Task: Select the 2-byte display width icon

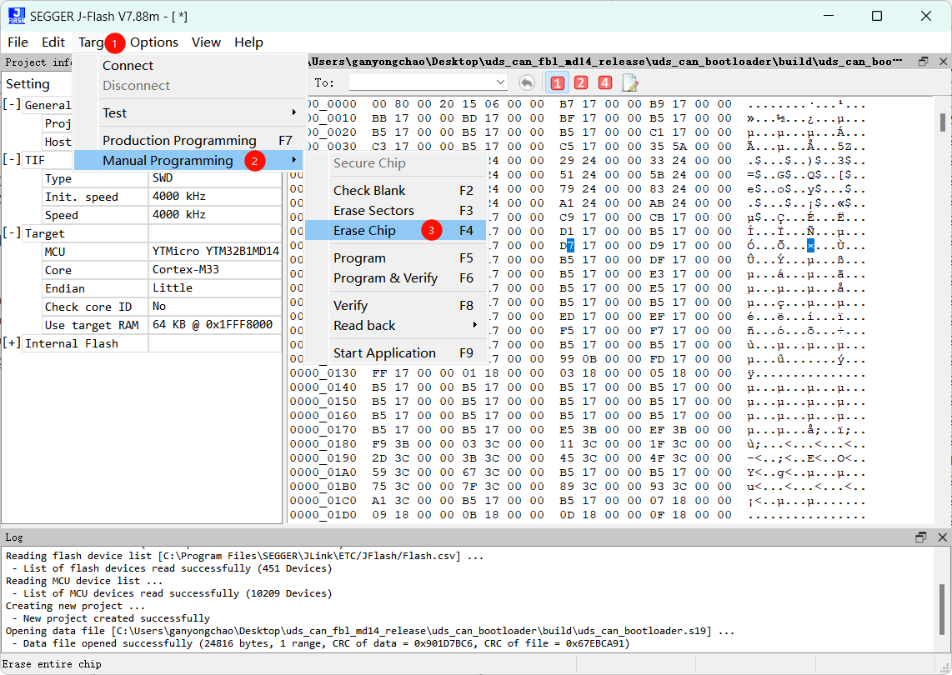Action: click(581, 82)
